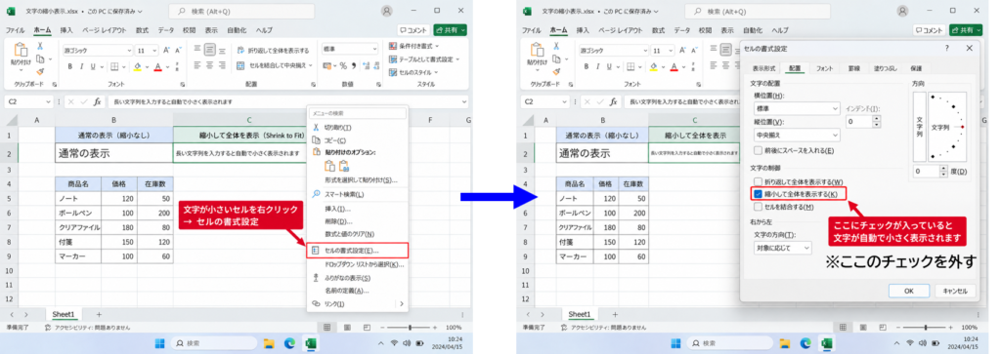This screenshot has height=354, width=1001.
Task: Open font name dropdown in left window
Action: pos(129,51)
